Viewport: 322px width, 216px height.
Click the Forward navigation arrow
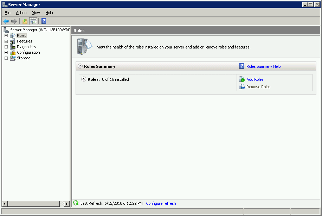14,21
